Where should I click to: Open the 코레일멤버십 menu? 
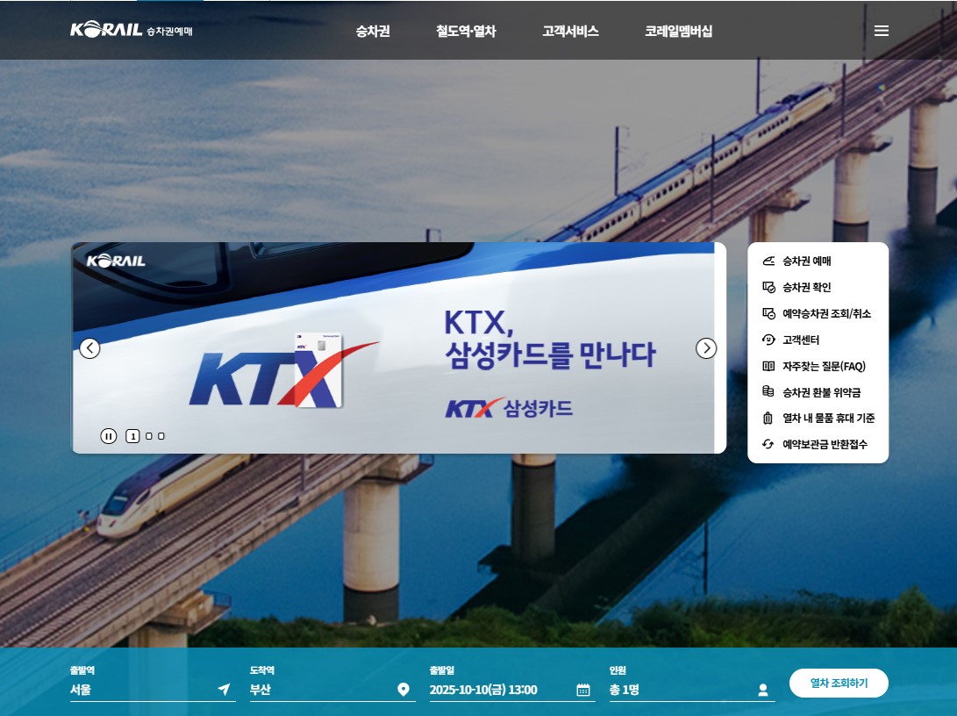[x=679, y=31]
